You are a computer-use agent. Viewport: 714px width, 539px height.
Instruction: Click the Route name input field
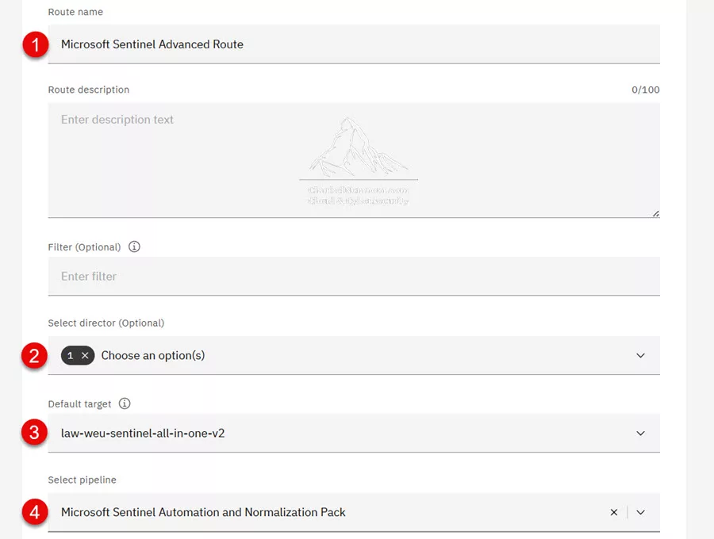coord(354,44)
